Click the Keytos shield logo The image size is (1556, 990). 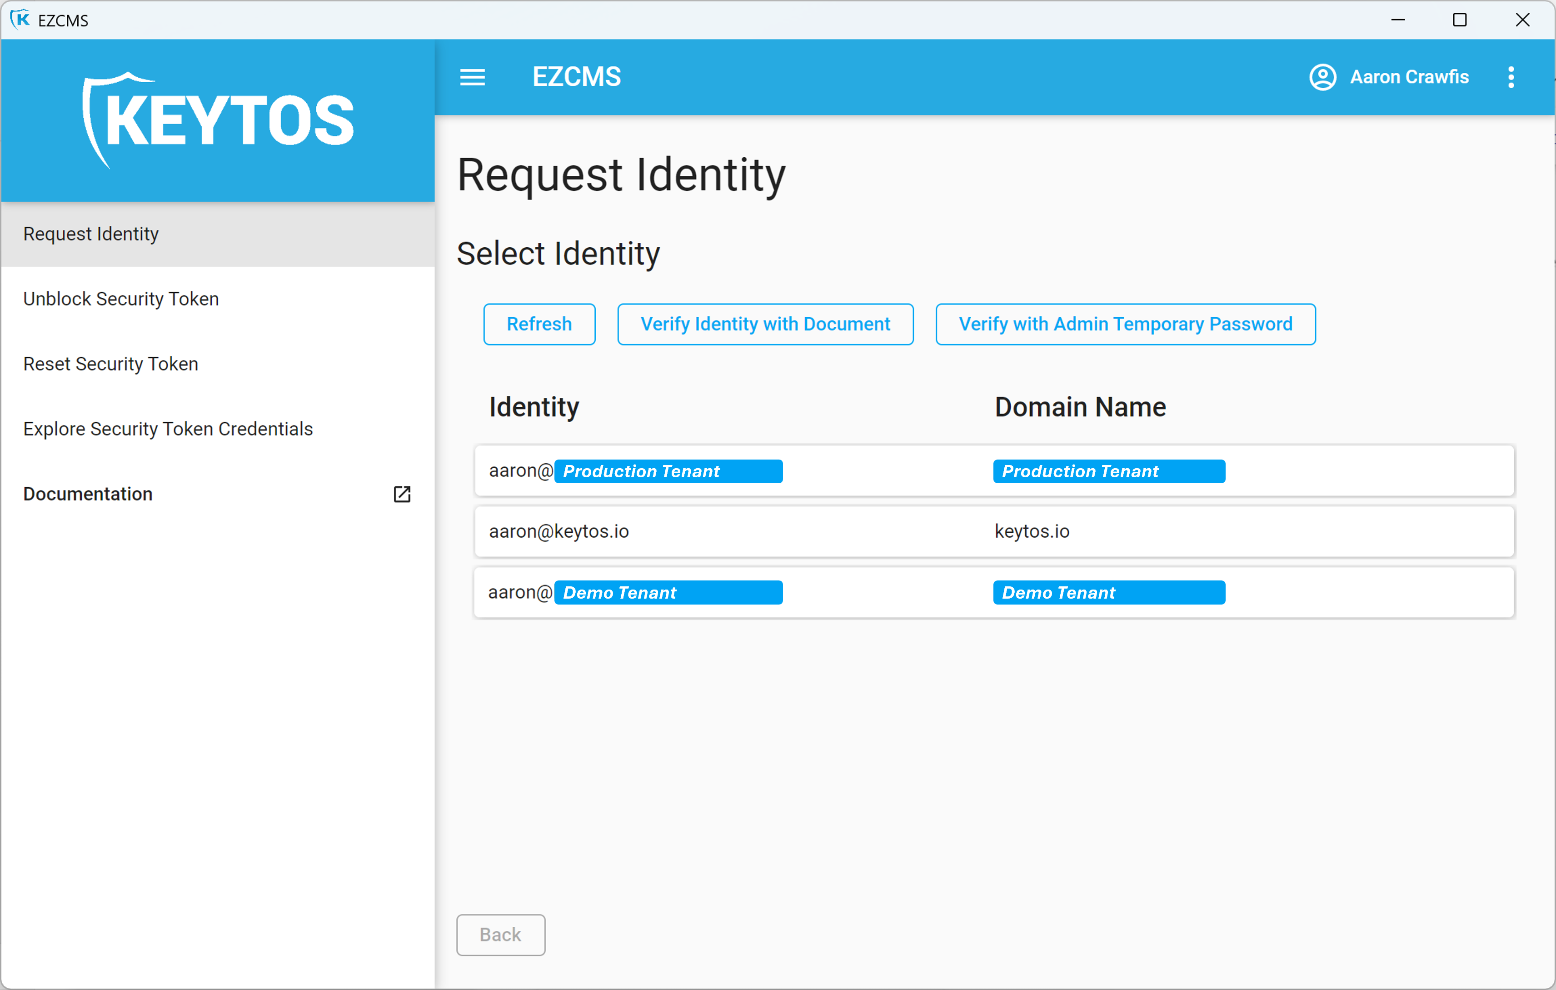click(218, 120)
